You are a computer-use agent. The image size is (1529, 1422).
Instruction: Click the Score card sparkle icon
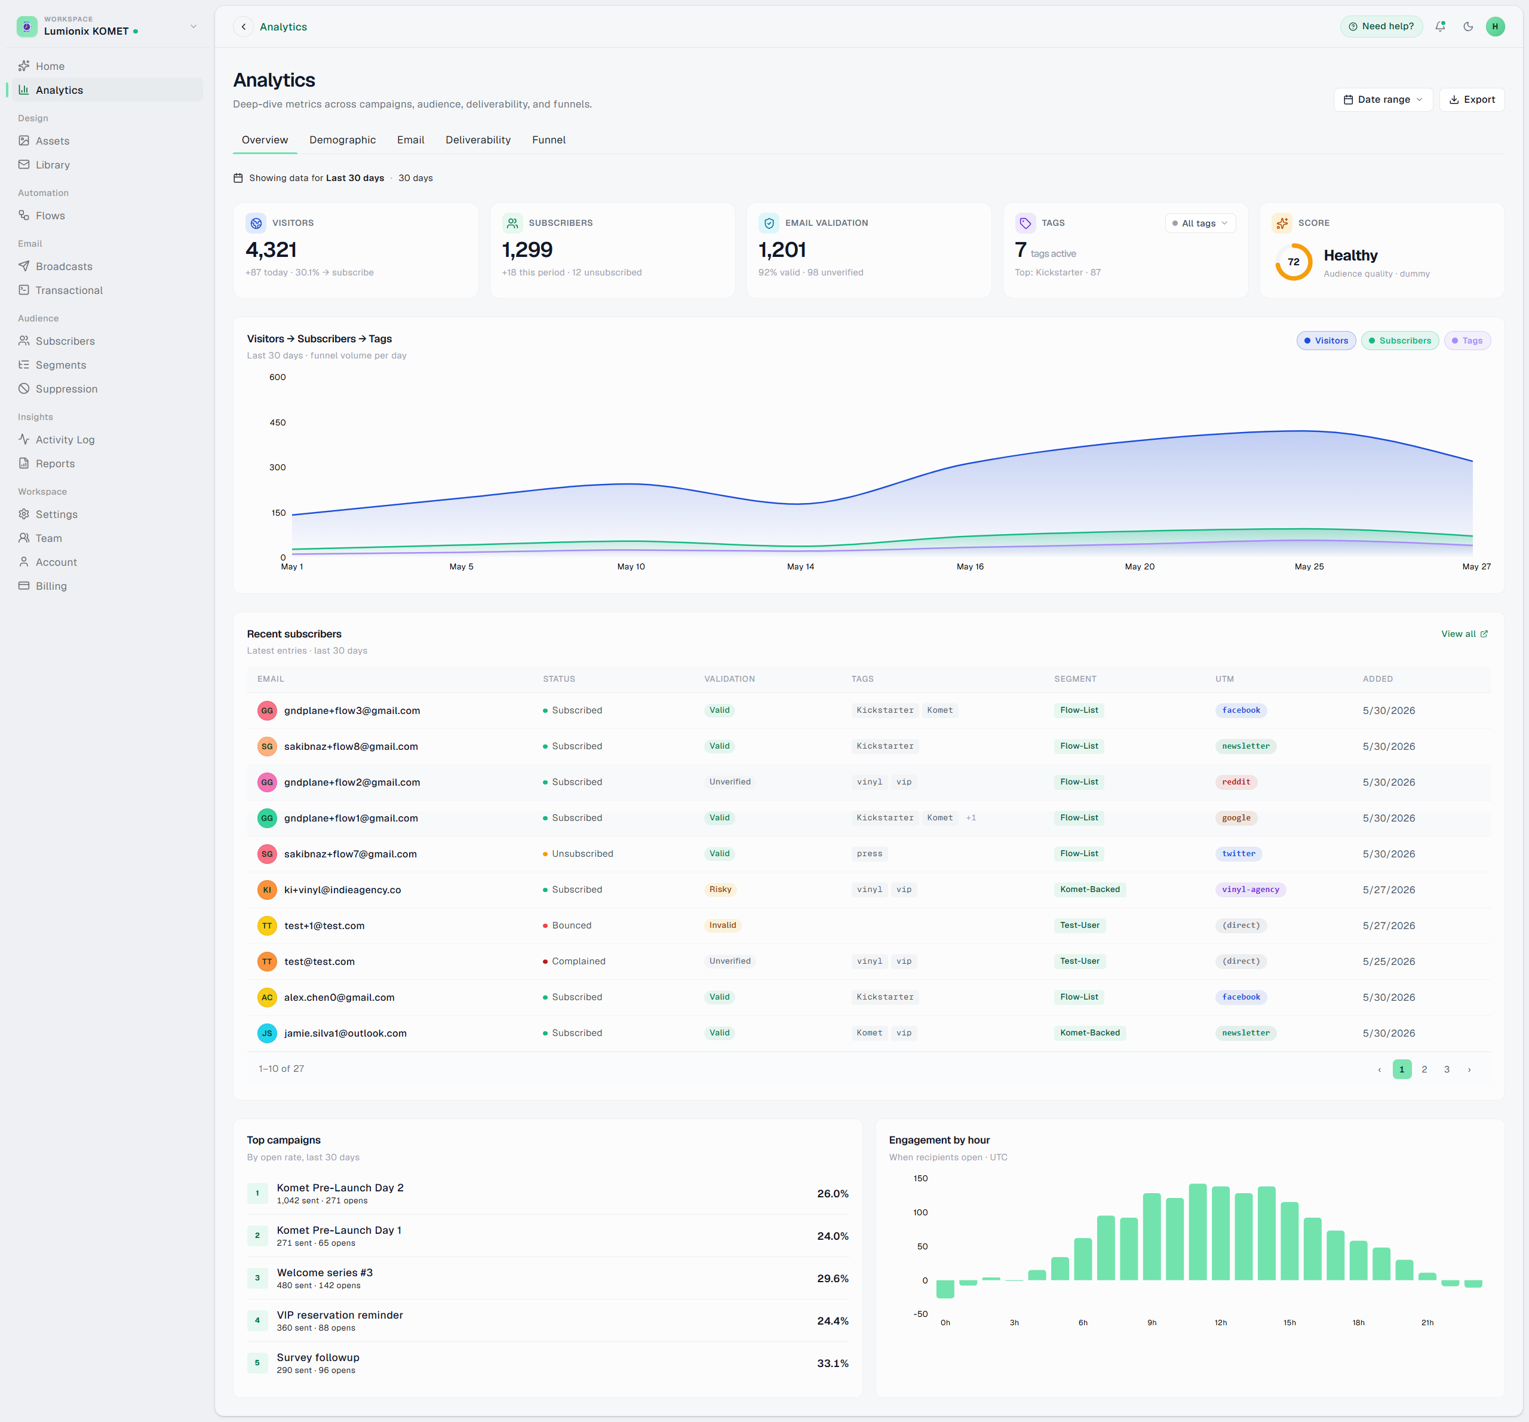[x=1282, y=223]
